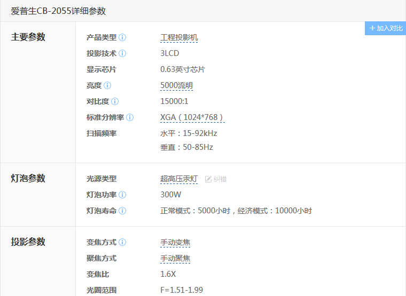
Task: Click info icon next to 变焦方式
Action: (x=122, y=243)
